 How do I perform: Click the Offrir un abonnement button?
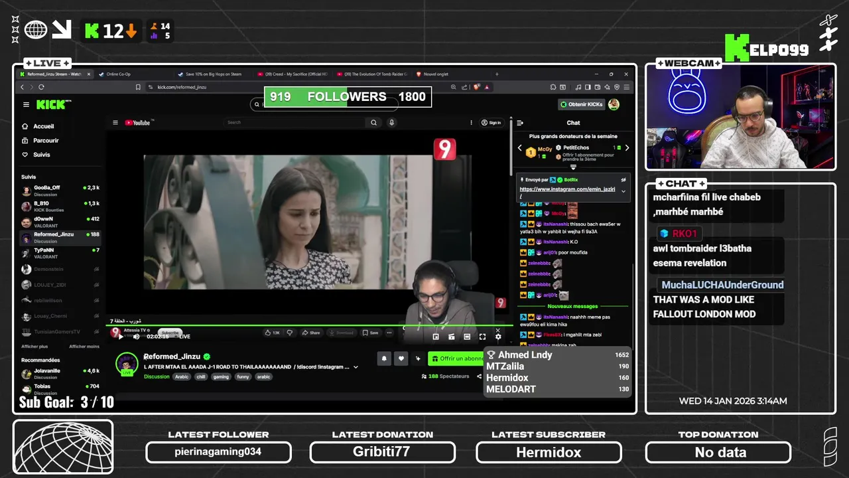[x=456, y=358]
